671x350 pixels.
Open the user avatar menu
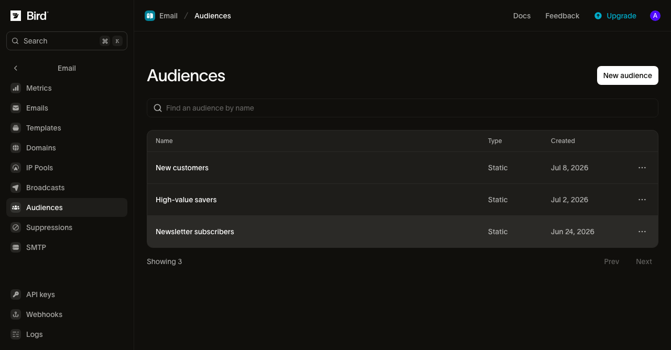coord(655,16)
